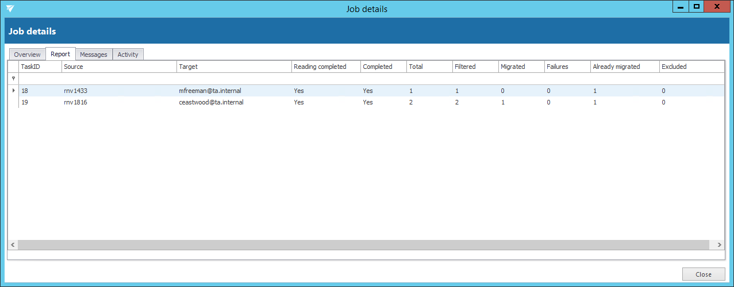Click the Report tab
This screenshot has width=734, height=287.
pos(60,54)
